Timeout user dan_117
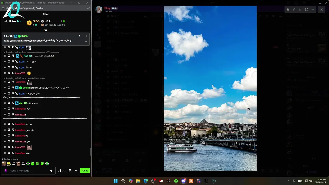This screenshot has width=329, height=185. [9, 103]
